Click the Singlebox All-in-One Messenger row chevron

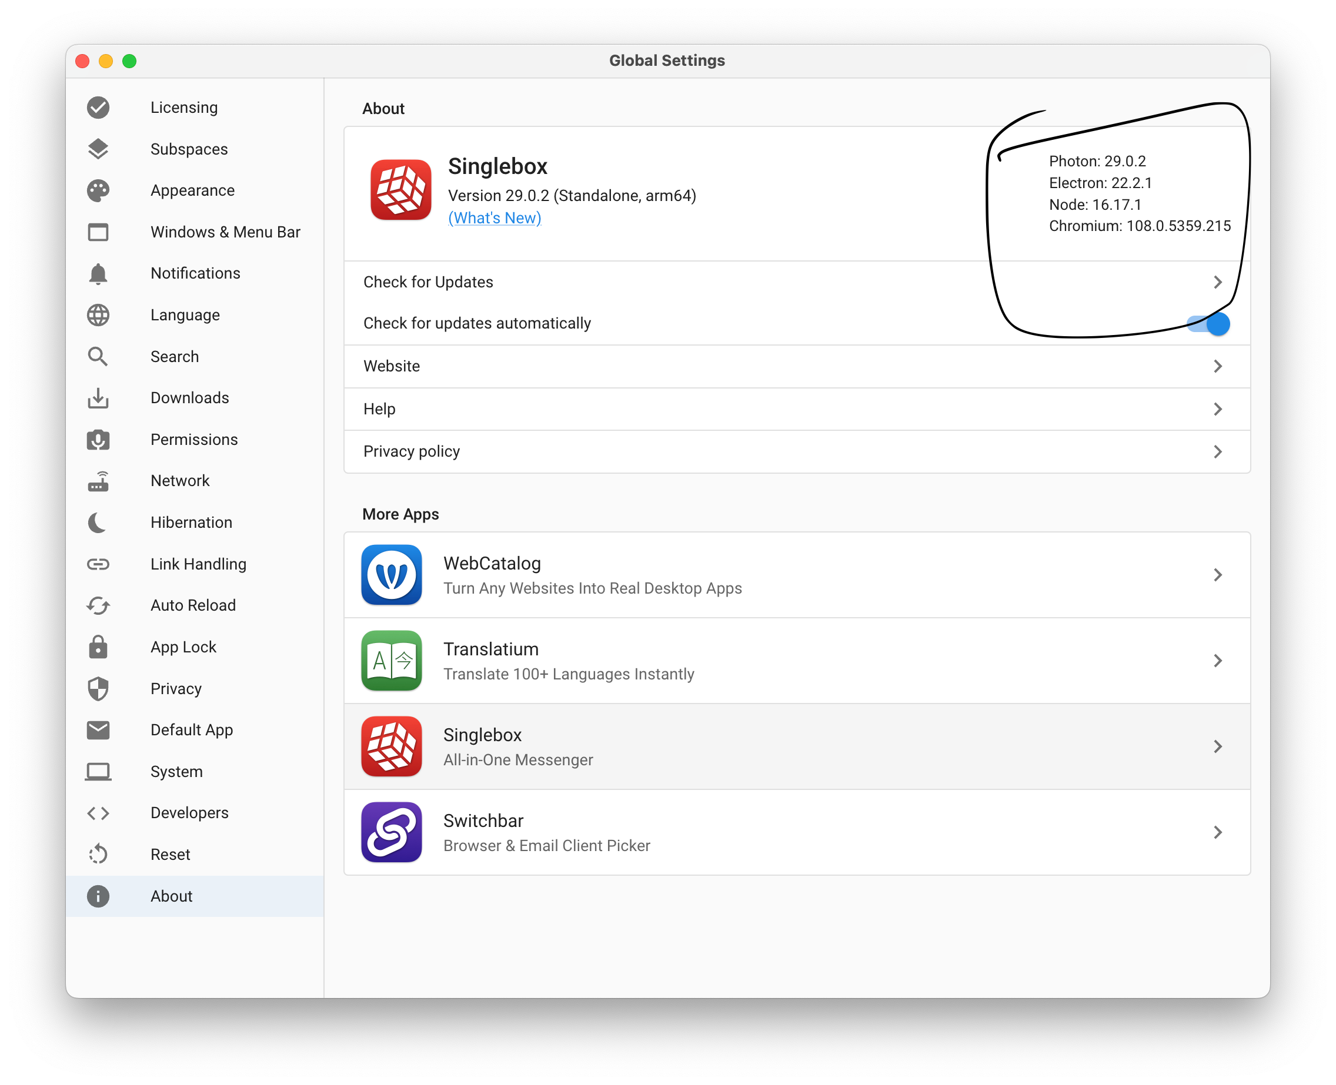[x=1218, y=746]
